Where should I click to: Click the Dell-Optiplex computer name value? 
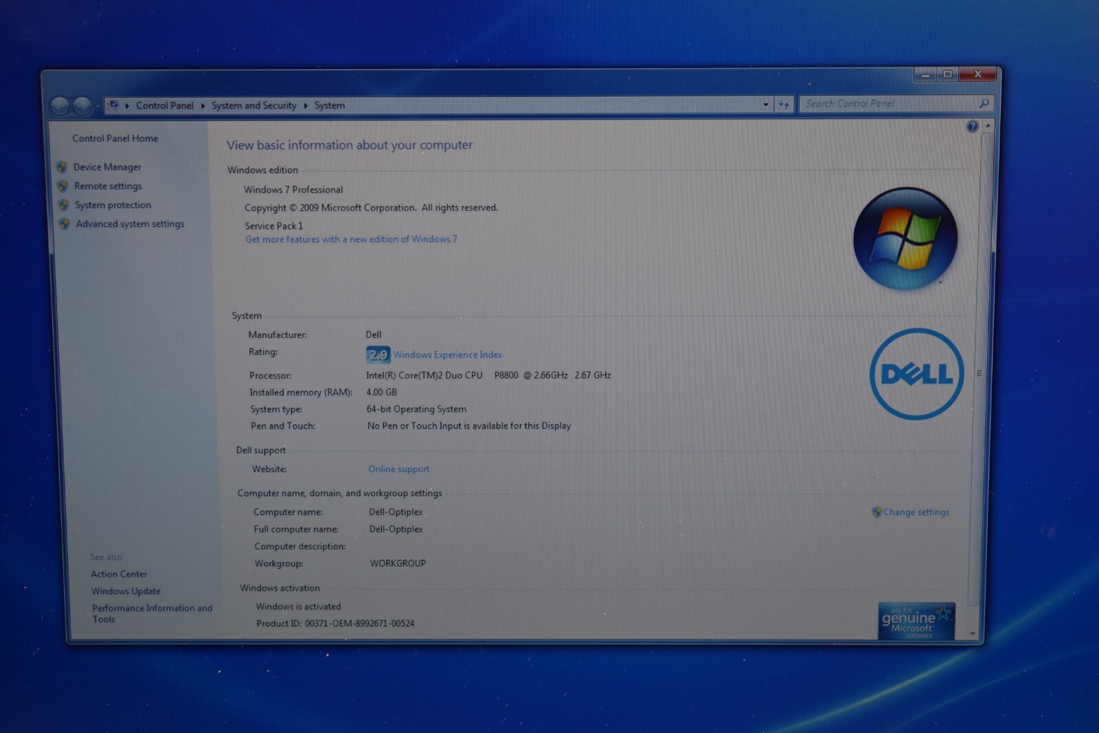click(396, 512)
